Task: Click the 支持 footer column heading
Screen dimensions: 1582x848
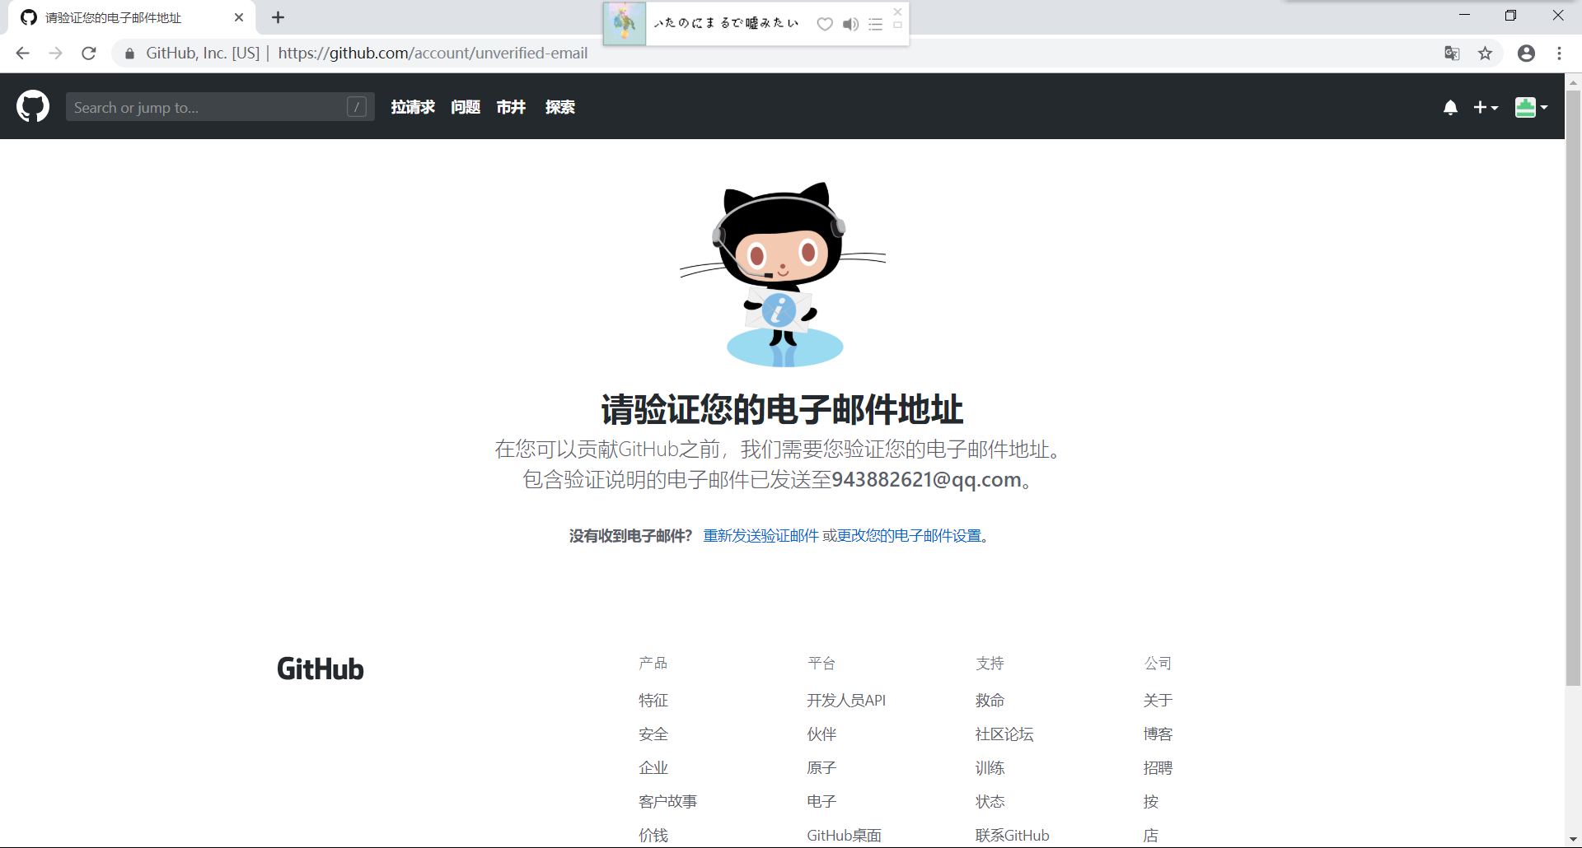Action: 990,663
